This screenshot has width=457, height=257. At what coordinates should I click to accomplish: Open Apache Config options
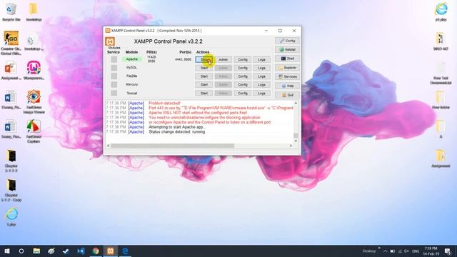click(x=243, y=59)
